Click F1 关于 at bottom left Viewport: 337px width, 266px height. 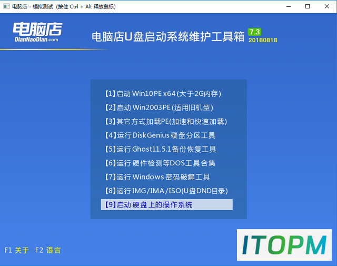pos(16,250)
